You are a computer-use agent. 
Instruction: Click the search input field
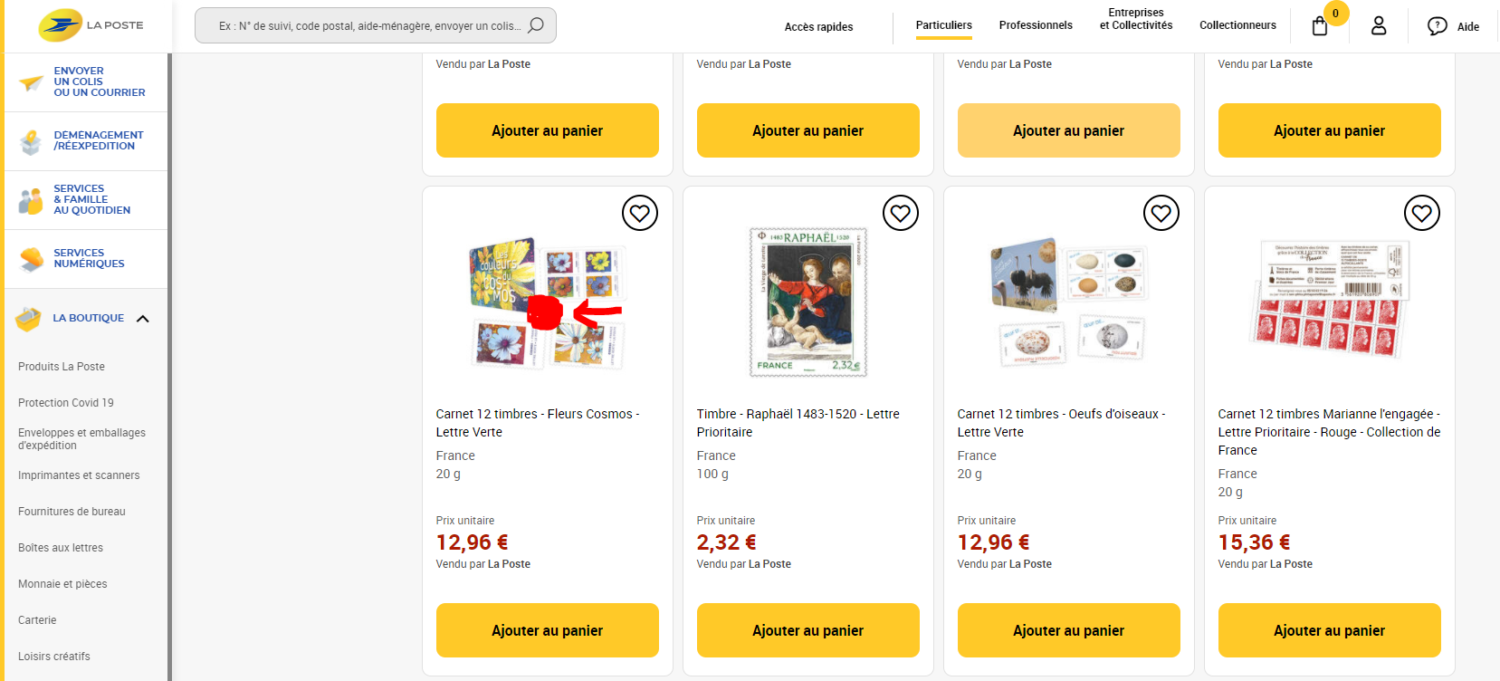[x=369, y=26]
